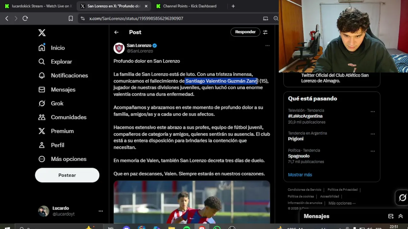The height and width of the screenshot is (229, 408).
Task: Open Política de cookies footer link
Action: click(301, 196)
